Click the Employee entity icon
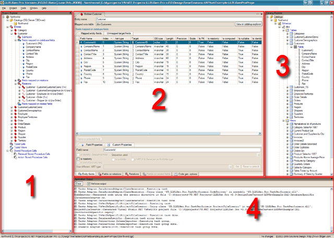Screen dimensions: 334x238 (x=15, y=114)
